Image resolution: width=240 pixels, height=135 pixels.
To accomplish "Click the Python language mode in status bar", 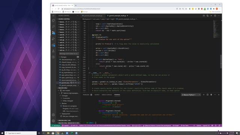I will click(199, 126).
